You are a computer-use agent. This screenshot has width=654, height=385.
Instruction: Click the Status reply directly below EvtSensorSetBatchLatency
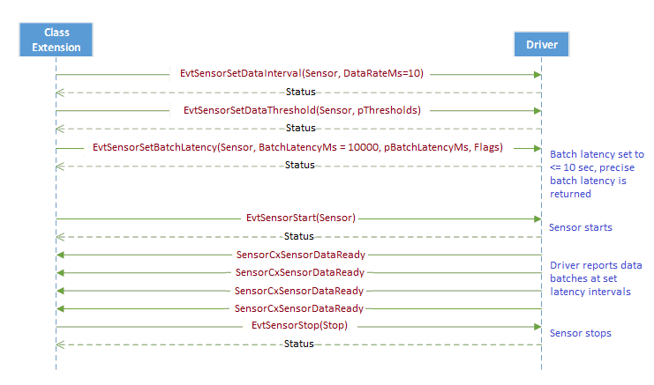click(x=299, y=166)
